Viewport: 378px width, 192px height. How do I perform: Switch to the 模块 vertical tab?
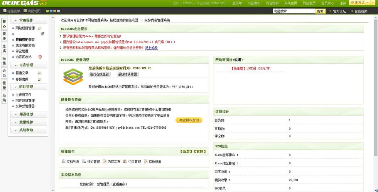(4, 36)
